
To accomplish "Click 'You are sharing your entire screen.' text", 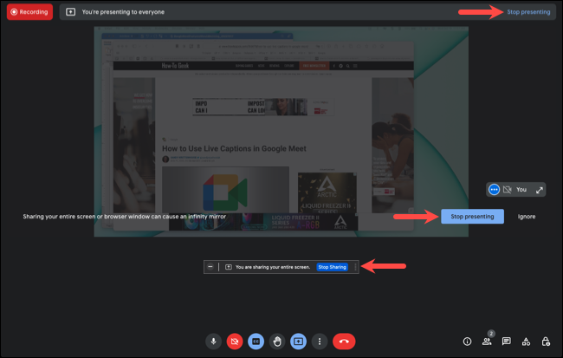I will pos(273,267).
